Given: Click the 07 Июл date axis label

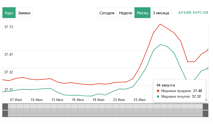Looking at the screenshot, I should coord(15,100).
